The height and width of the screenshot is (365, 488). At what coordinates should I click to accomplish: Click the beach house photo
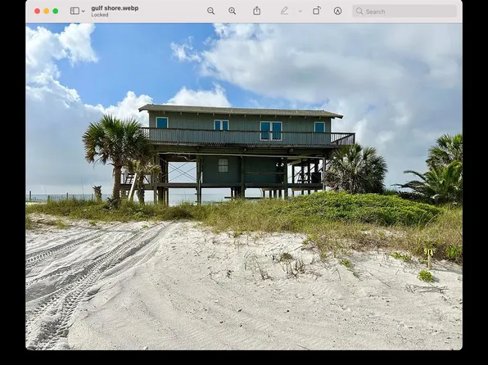(x=244, y=187)
